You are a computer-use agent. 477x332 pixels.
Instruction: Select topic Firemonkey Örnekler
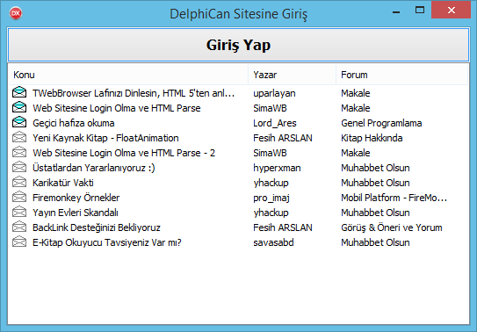(76, 198)
